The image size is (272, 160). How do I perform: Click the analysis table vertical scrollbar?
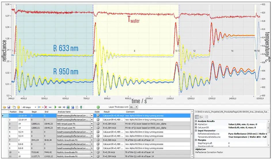point(192,134)
